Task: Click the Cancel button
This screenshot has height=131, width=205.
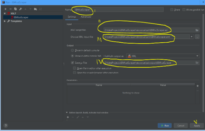Action: 181,126
